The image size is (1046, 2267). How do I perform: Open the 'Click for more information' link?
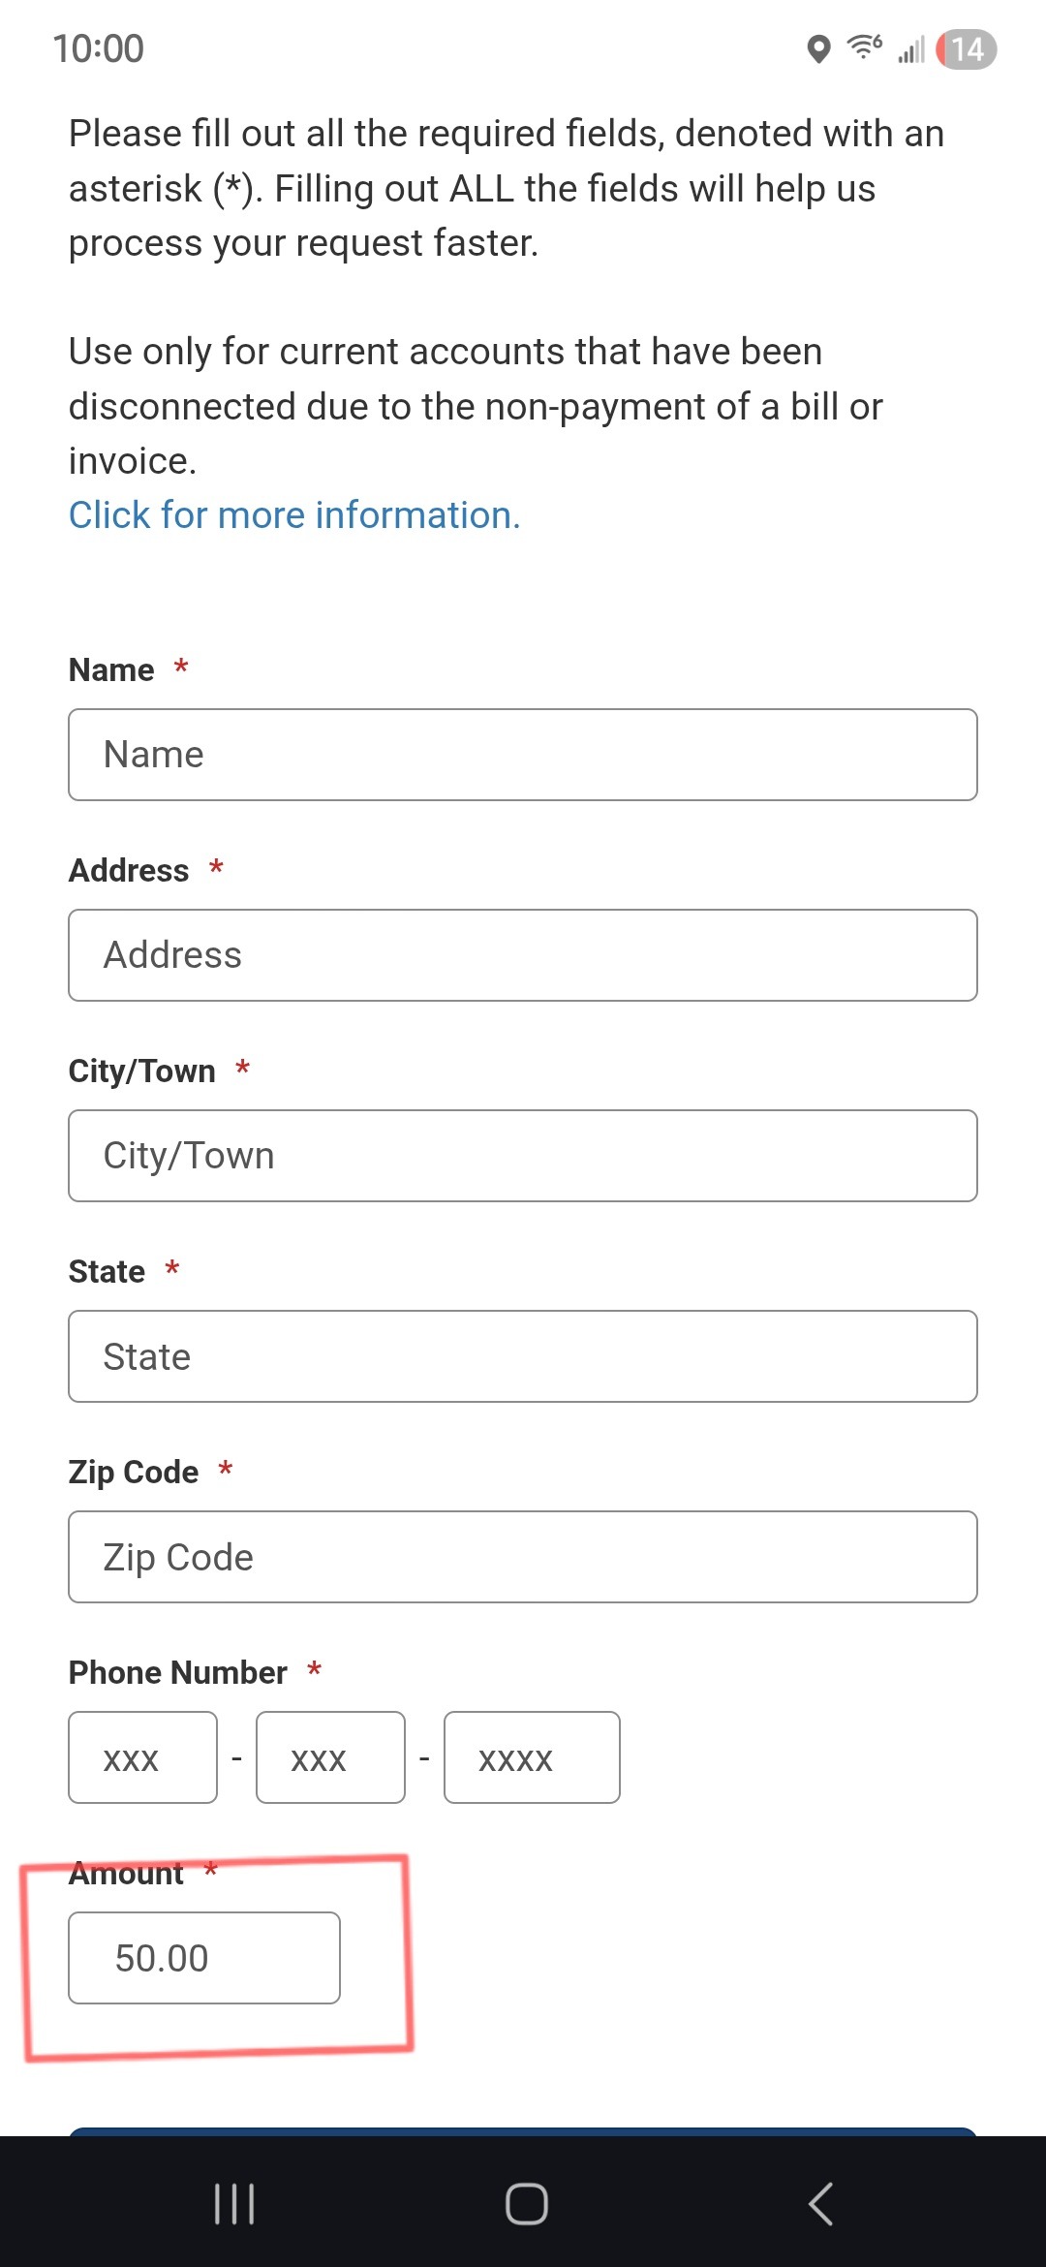pos(294,515)
